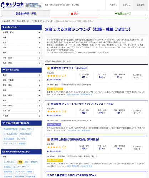Open the 会員登録 page
Viewport: 149px width, 178px height.
pos(141,5)
